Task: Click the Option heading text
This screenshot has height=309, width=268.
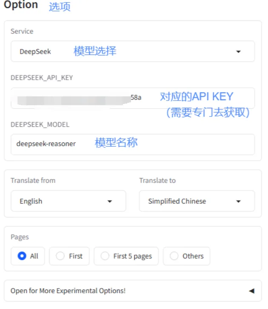Action: 21,4
